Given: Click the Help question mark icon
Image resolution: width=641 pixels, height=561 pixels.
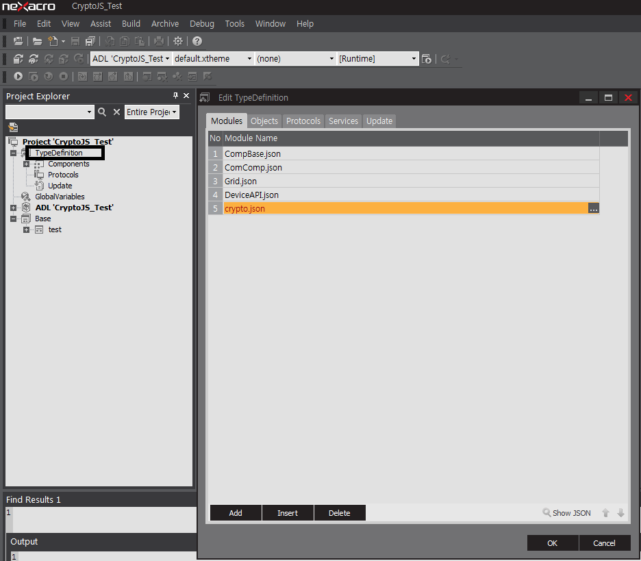Looking at the screenshot, I should [x=197, y=41].
